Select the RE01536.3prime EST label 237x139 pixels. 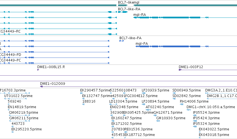click(138, 129)
